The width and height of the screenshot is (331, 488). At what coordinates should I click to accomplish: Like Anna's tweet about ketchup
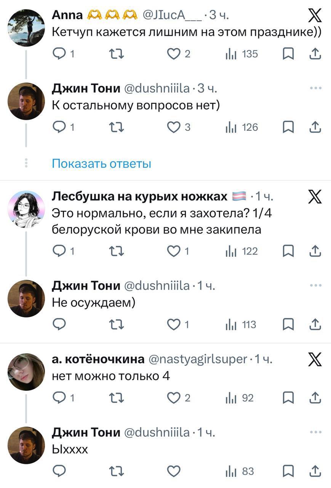point(174,54)
